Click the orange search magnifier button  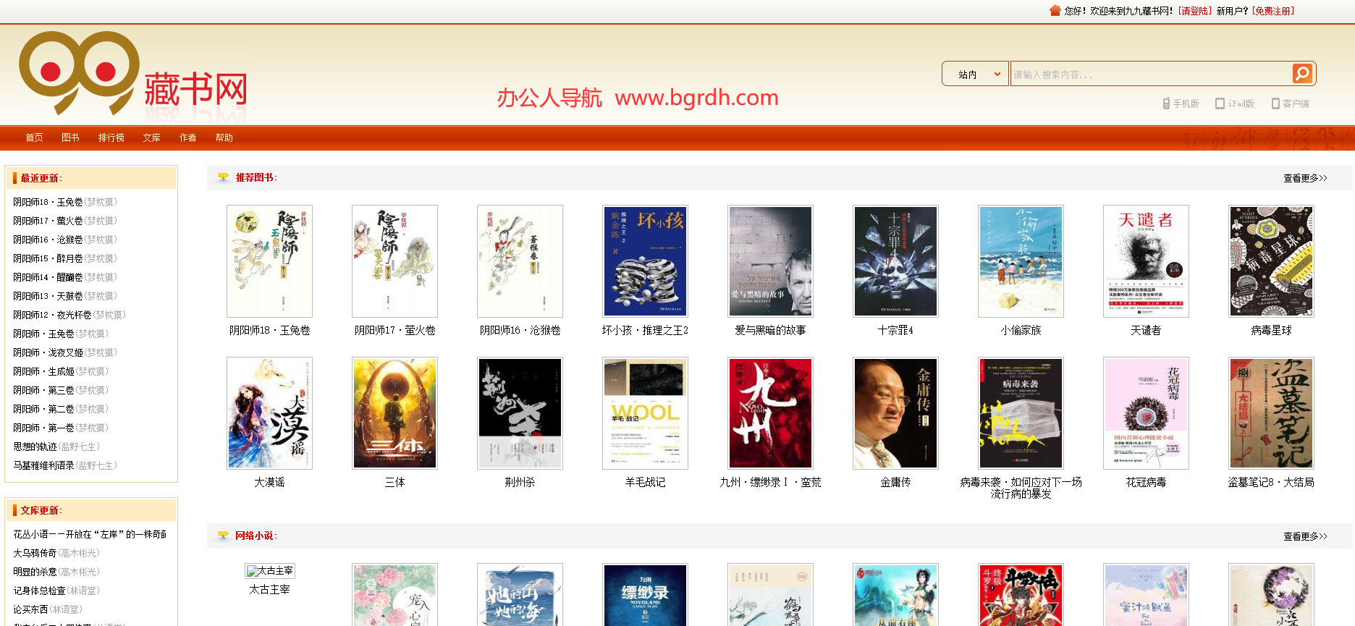coord(1302,74)
